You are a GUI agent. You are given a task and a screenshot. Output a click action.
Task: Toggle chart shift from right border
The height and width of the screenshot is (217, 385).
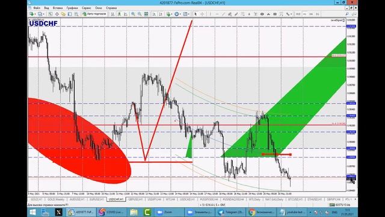161,14
